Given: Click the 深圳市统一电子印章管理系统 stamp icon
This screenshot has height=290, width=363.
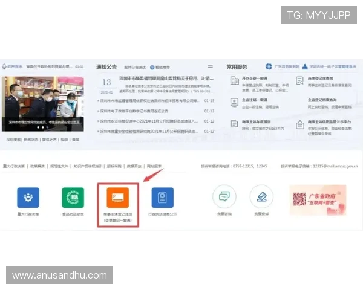Looking at the screenshot, I should click(x=305, y=66).
